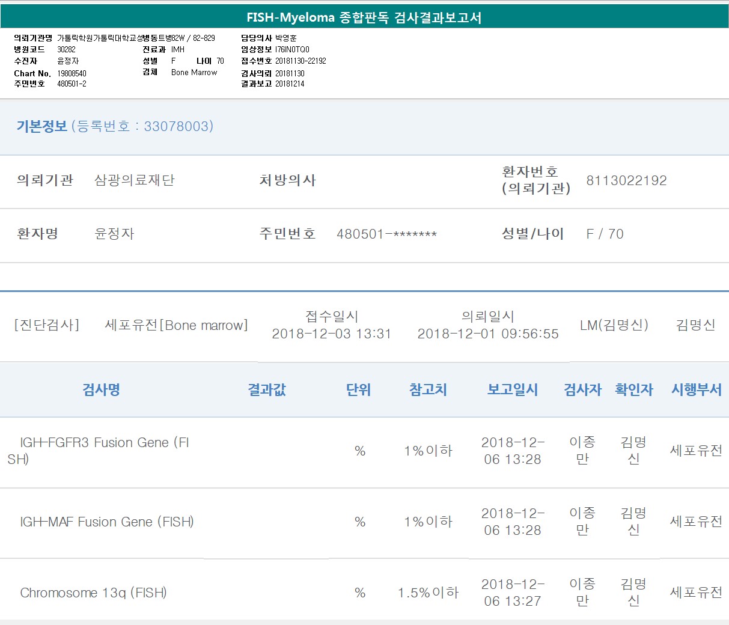Click the 'Chart No.' label

click(32, 73)
